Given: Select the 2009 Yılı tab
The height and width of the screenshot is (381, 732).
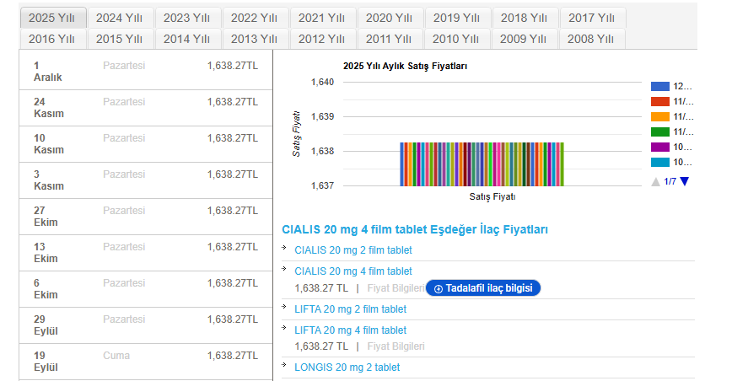Looking at the screenshot, I should coord(525,39).
